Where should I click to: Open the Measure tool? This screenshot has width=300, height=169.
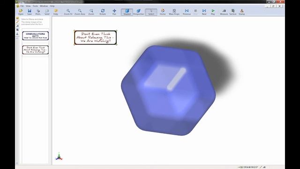click(x=224, y=12)
